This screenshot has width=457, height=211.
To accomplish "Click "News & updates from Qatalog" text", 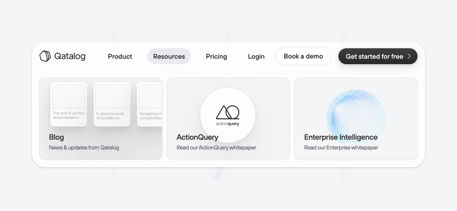I will point(84,148).
